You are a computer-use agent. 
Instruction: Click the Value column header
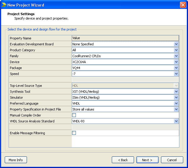[x=125, y=38]
